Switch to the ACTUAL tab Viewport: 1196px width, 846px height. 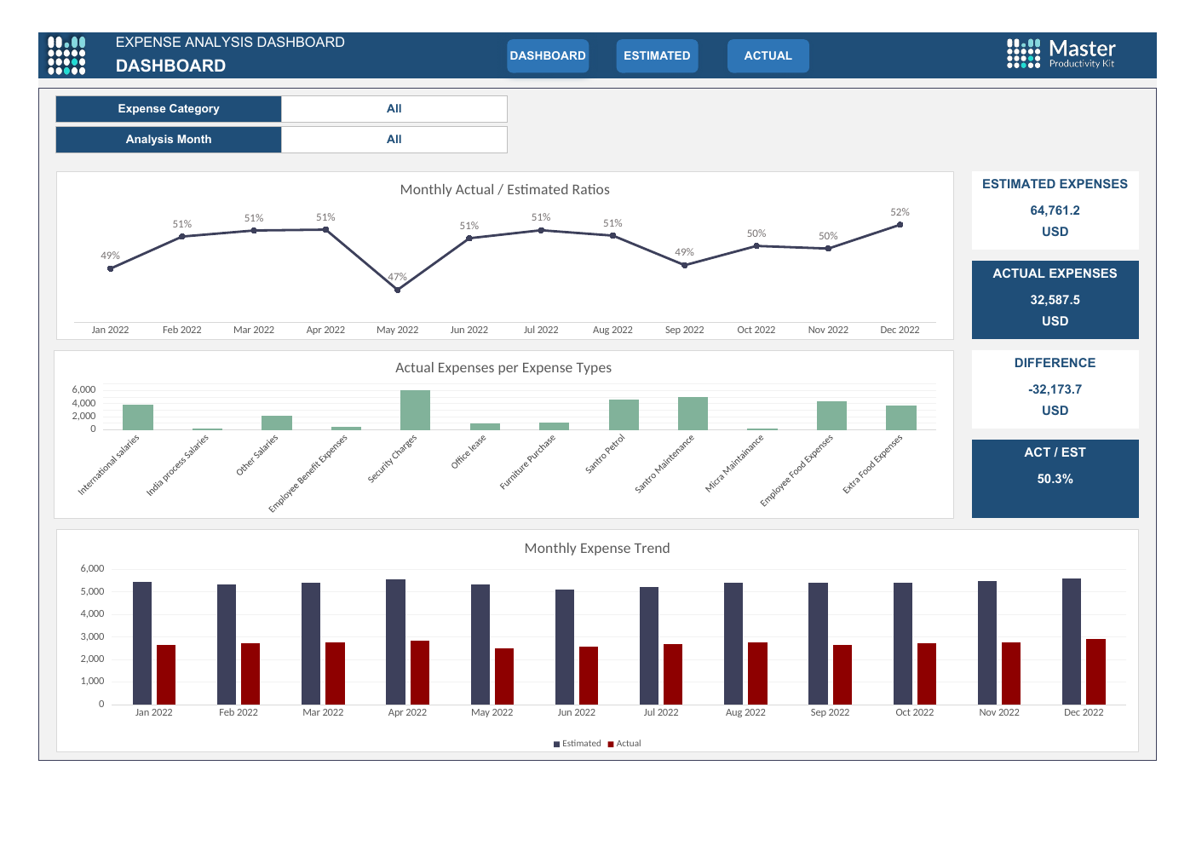[x=768, y=56]
